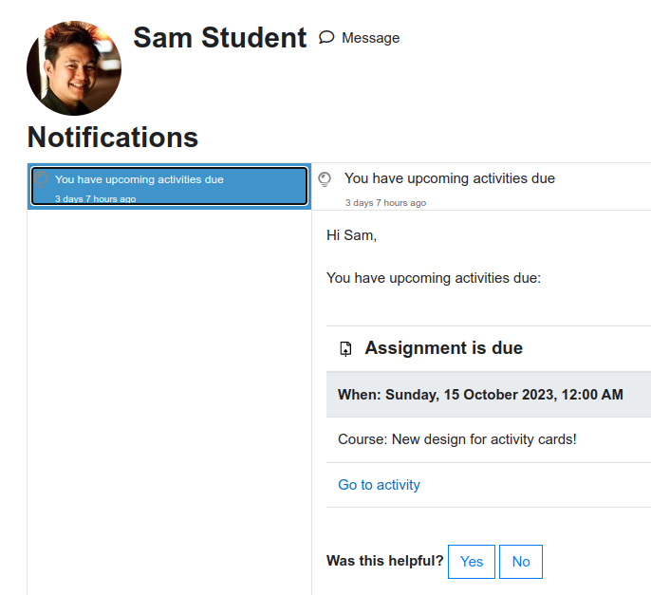The image size is (651, 595).
Task: Select the upcoming activities due notification in list
Action: [169, 186]
